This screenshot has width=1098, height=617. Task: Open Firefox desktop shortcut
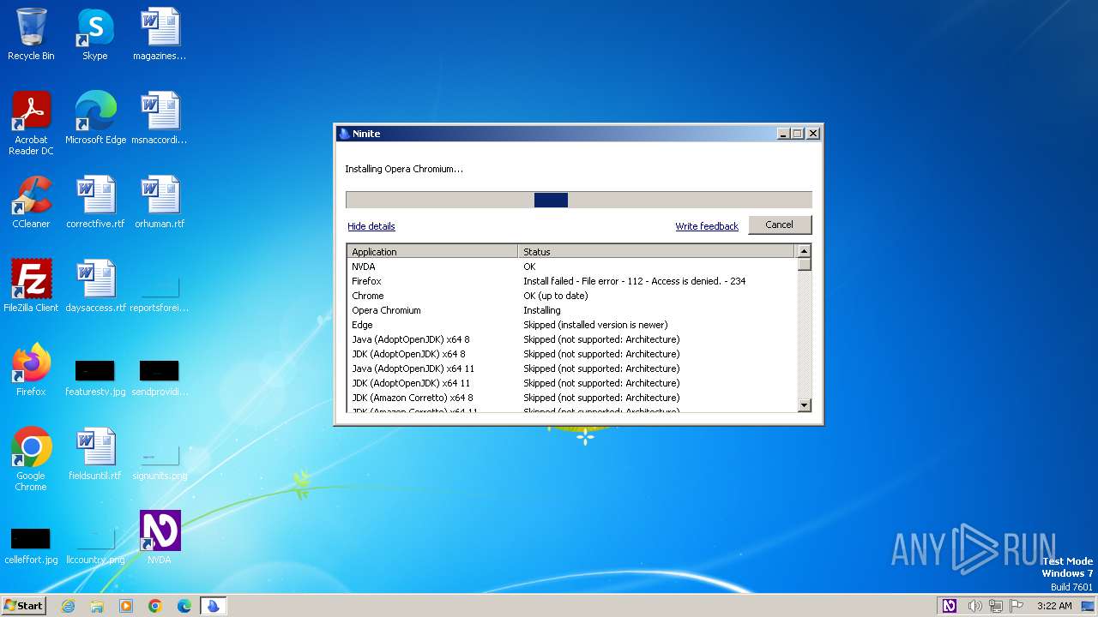point(31,370)
